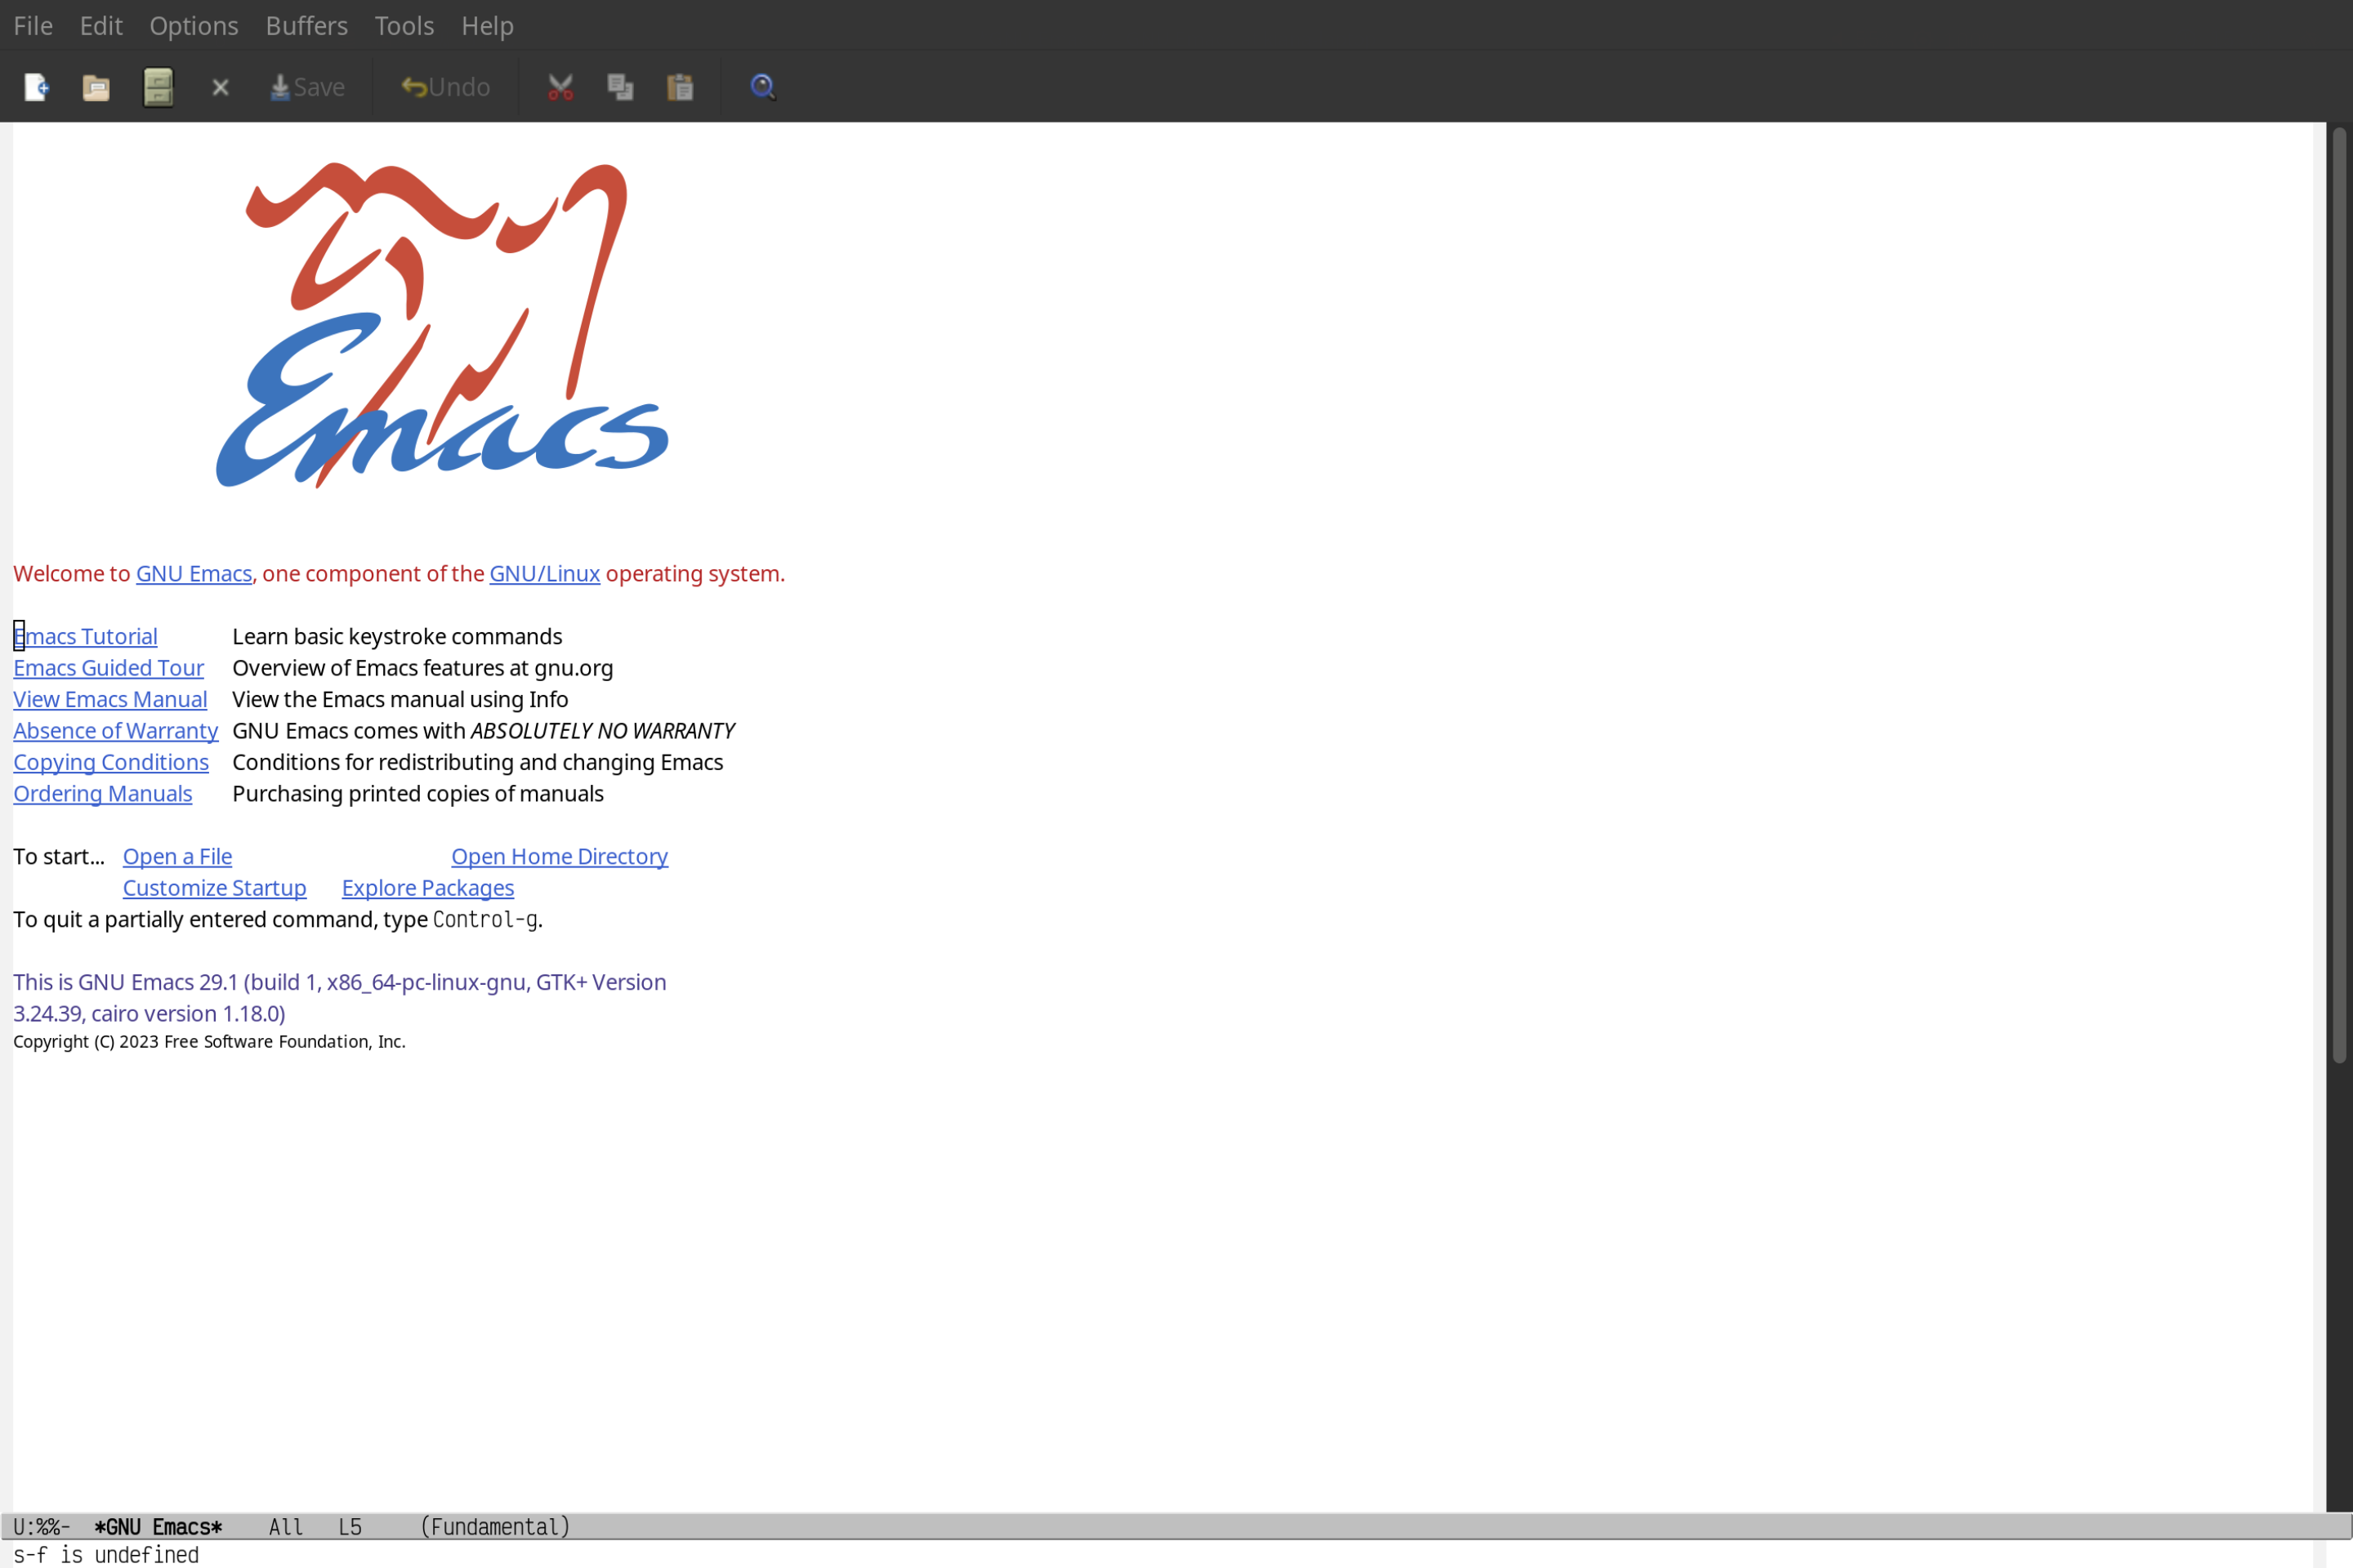Image resolution: width=2353 pixels, height=1568 pixels.
Task: Open the File menu
Action: (32, 24)
